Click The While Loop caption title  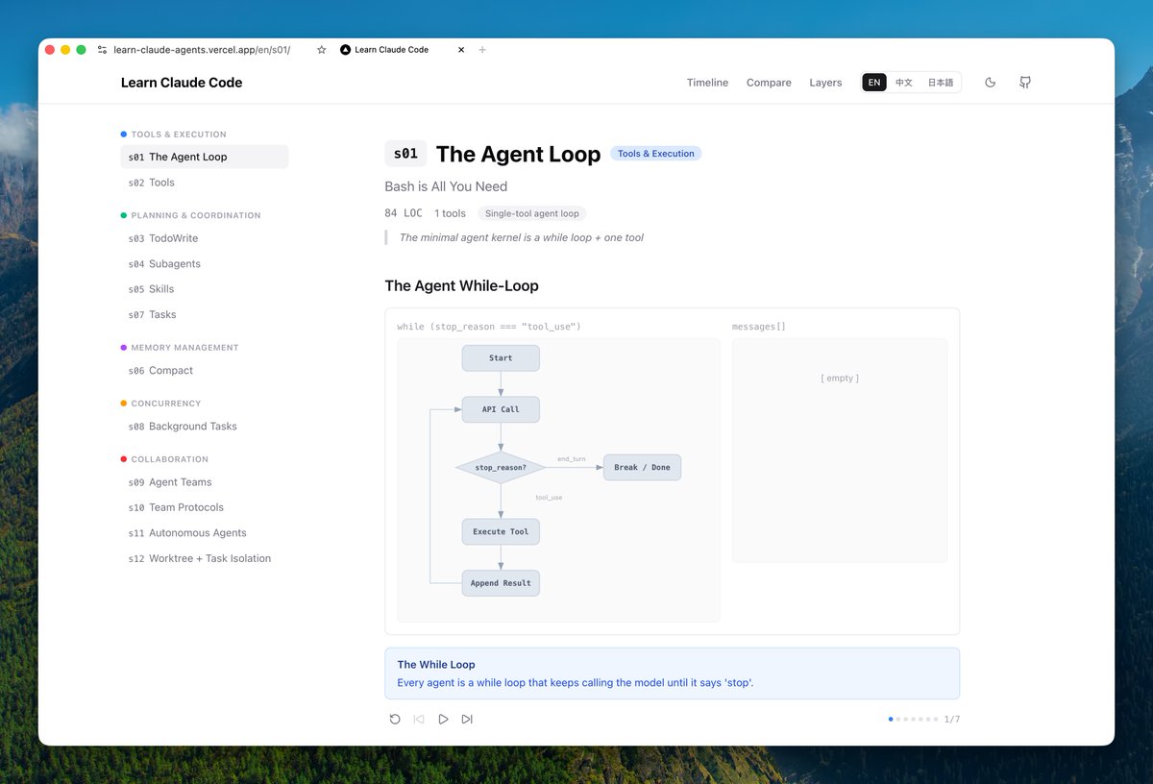pos(436,665)
